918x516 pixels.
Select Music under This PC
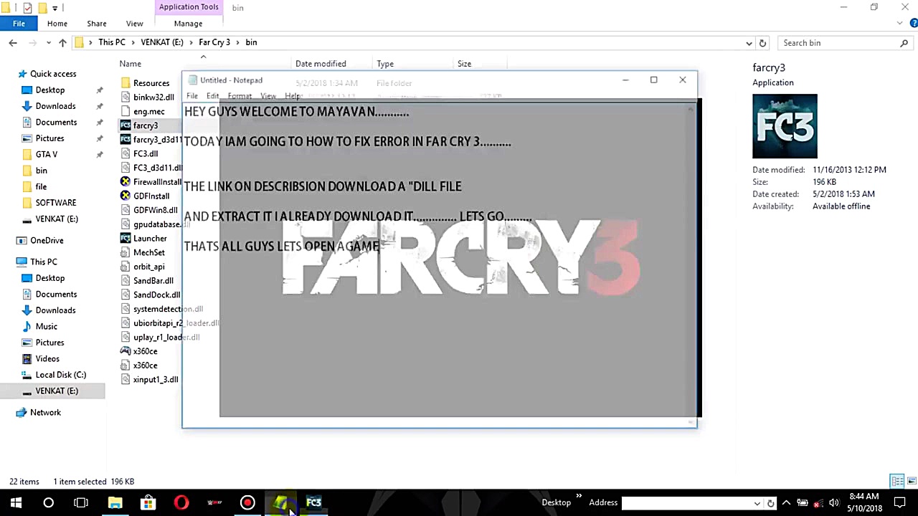(x=47, y=326)
